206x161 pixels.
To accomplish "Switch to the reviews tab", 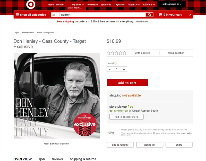I will pos(57,159).
